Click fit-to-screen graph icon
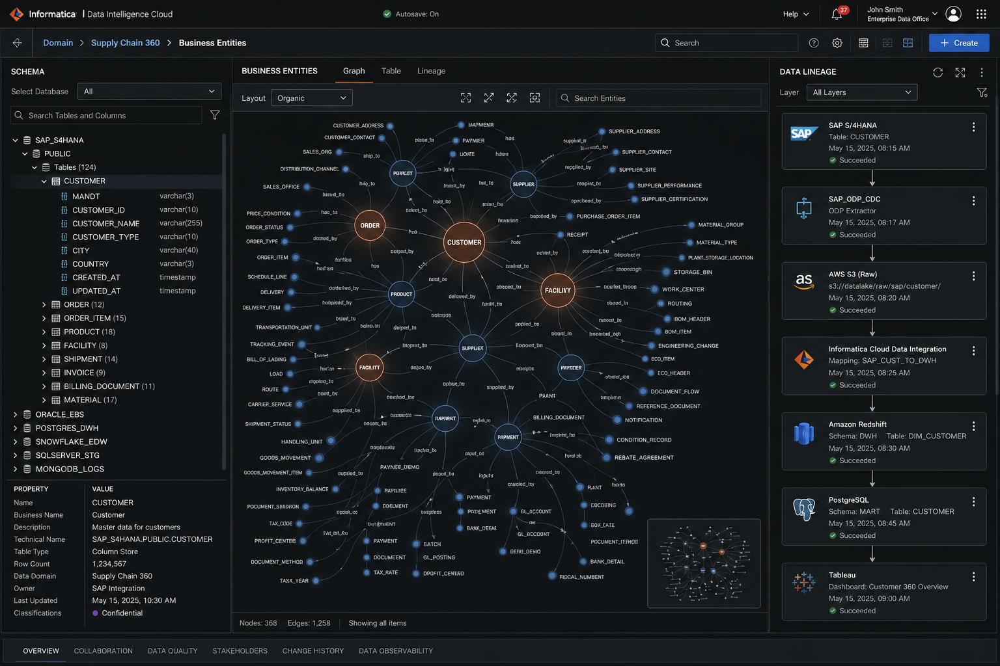 (466, 98)
